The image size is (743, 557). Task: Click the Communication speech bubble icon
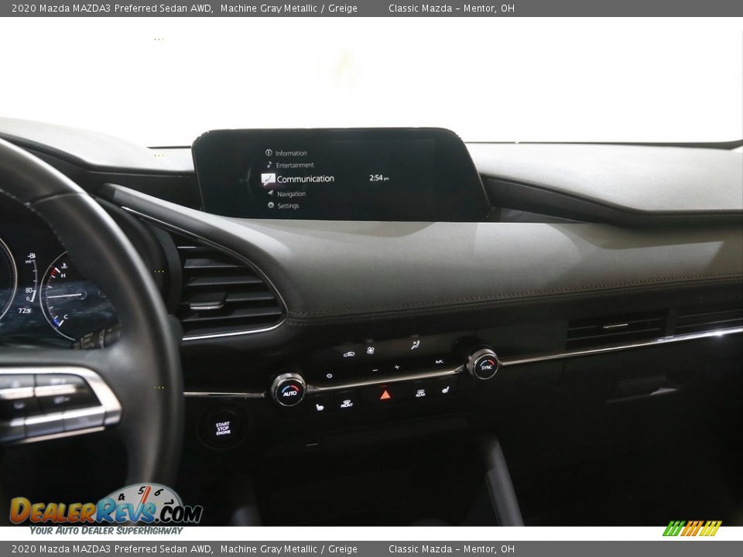[x=267, y=179]
